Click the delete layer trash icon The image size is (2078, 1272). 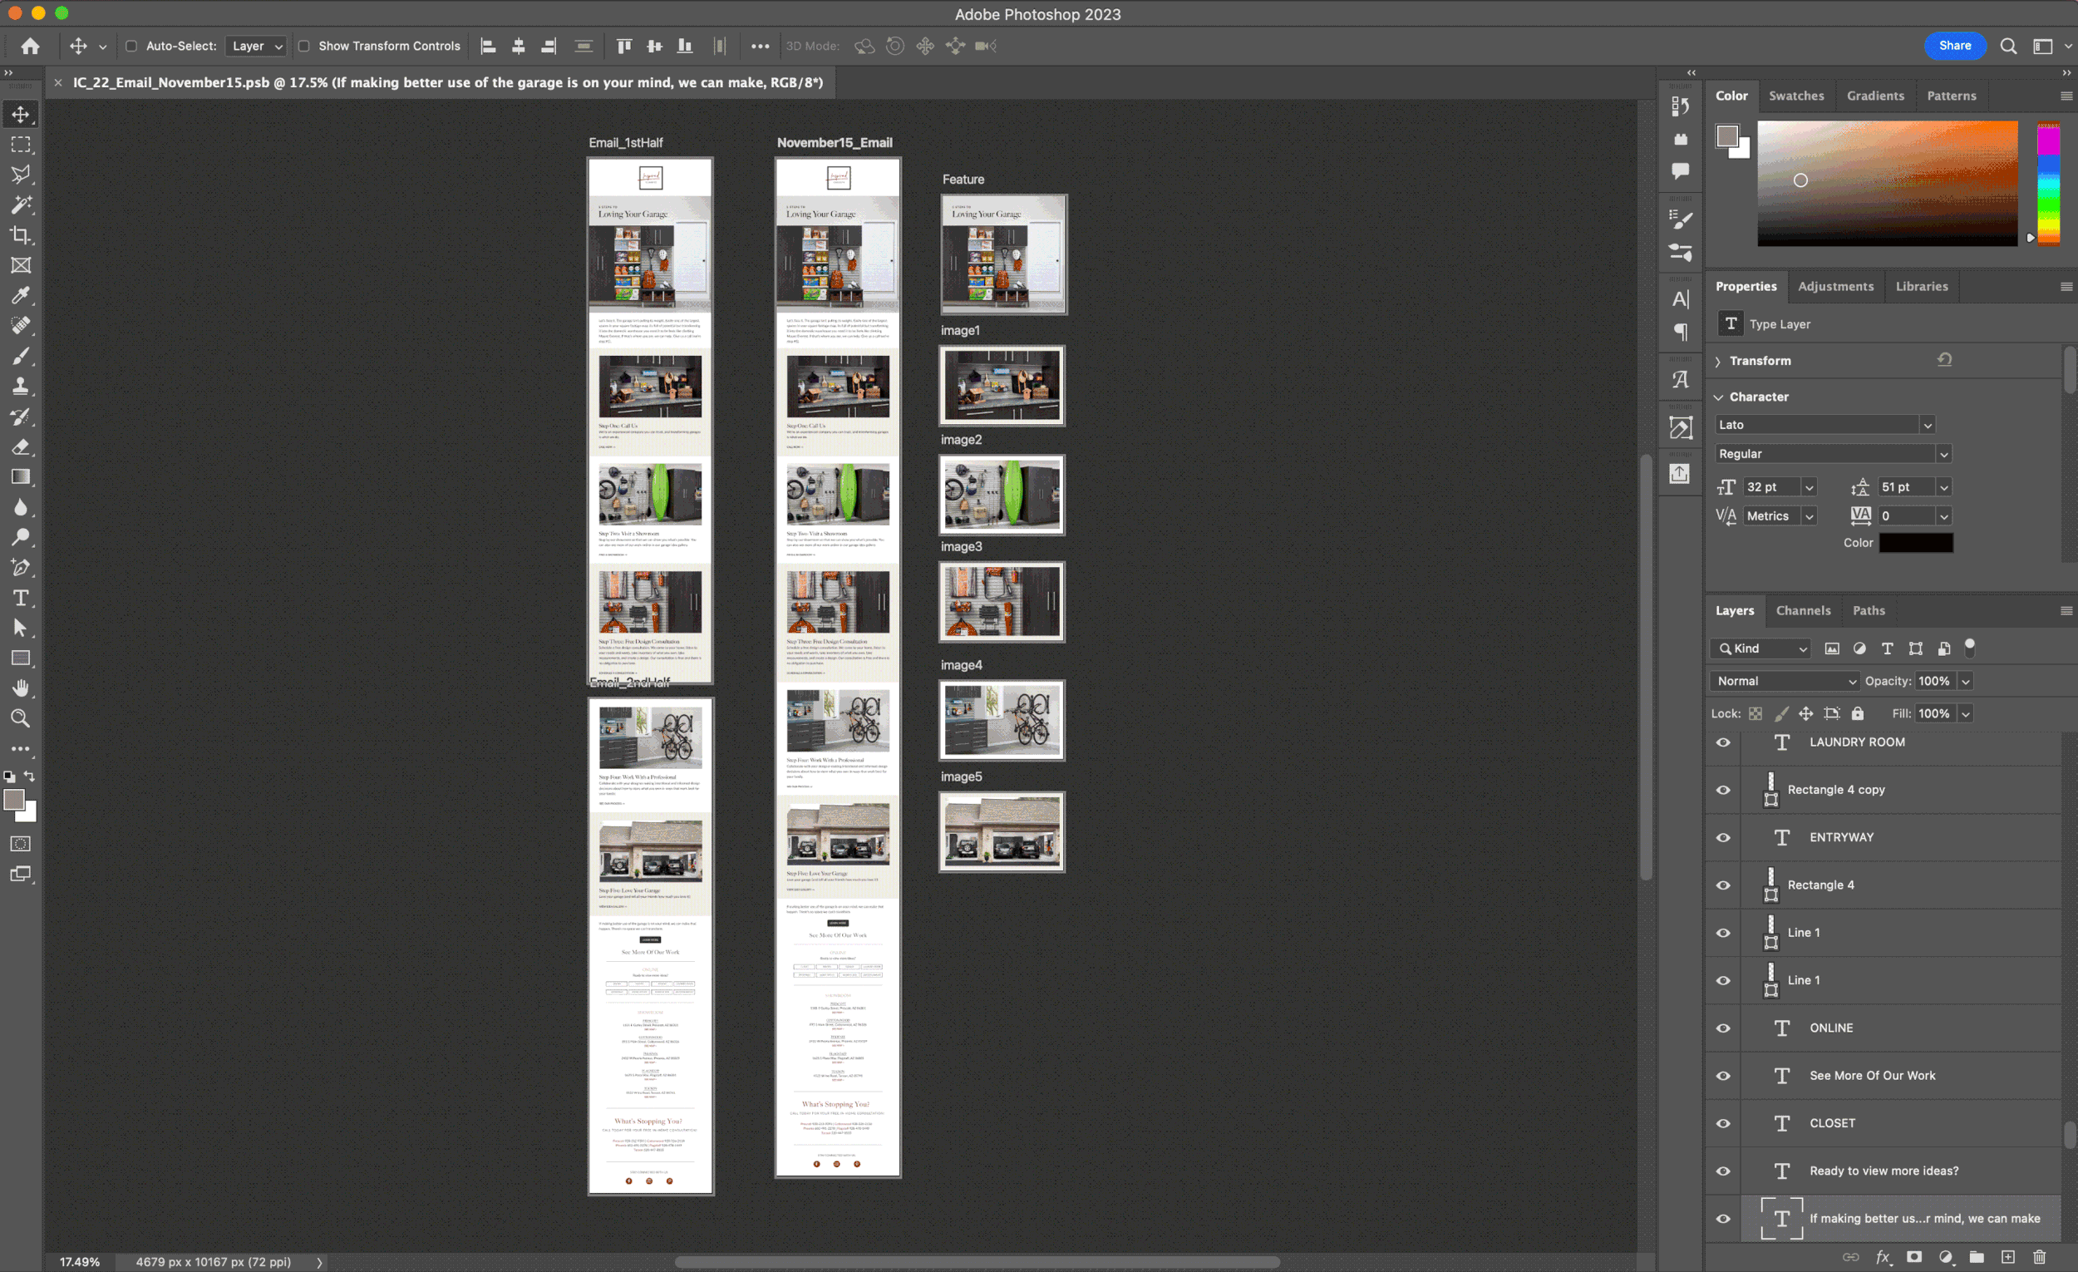pos(2039,1257)
